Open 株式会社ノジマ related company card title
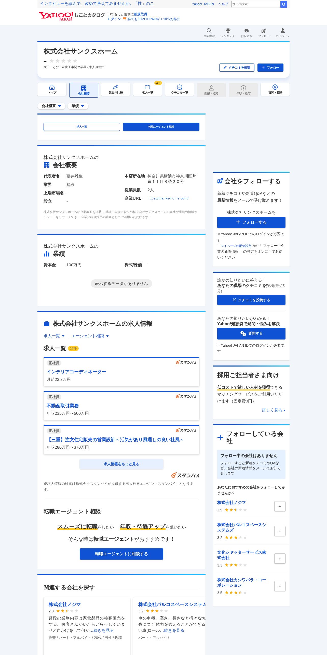 [x=65, y=604]
